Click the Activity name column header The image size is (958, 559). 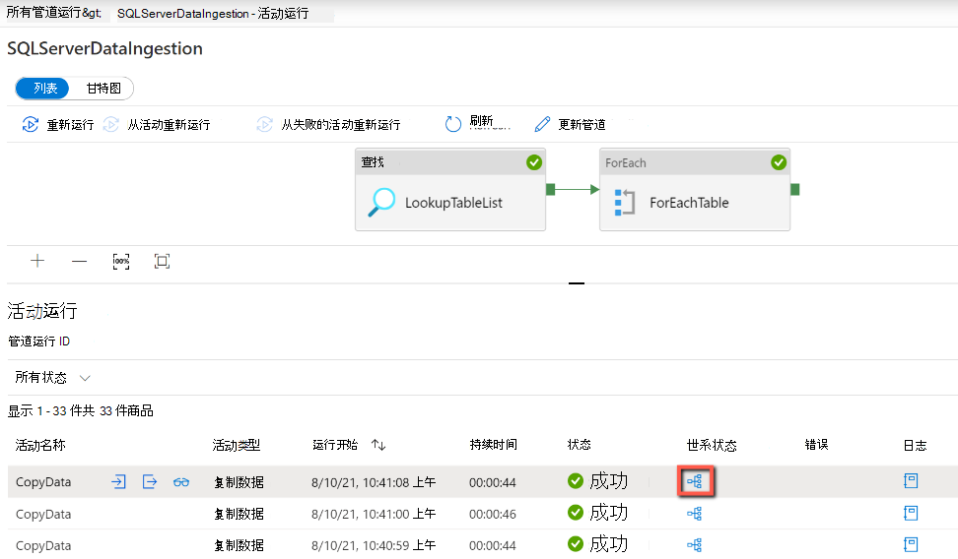click(x=40, y=446)
